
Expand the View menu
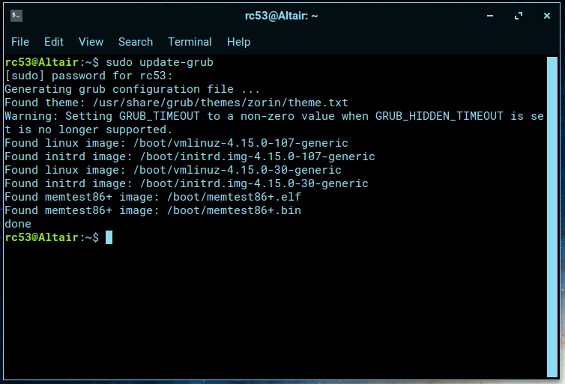click(x=91, y=42)
